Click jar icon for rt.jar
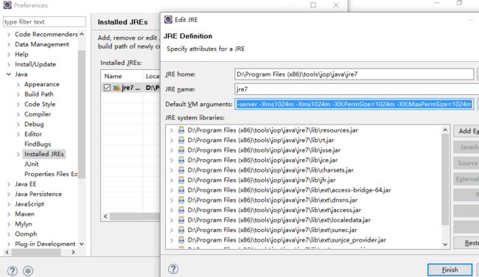479x277 pixels. (x=181, y=140)
